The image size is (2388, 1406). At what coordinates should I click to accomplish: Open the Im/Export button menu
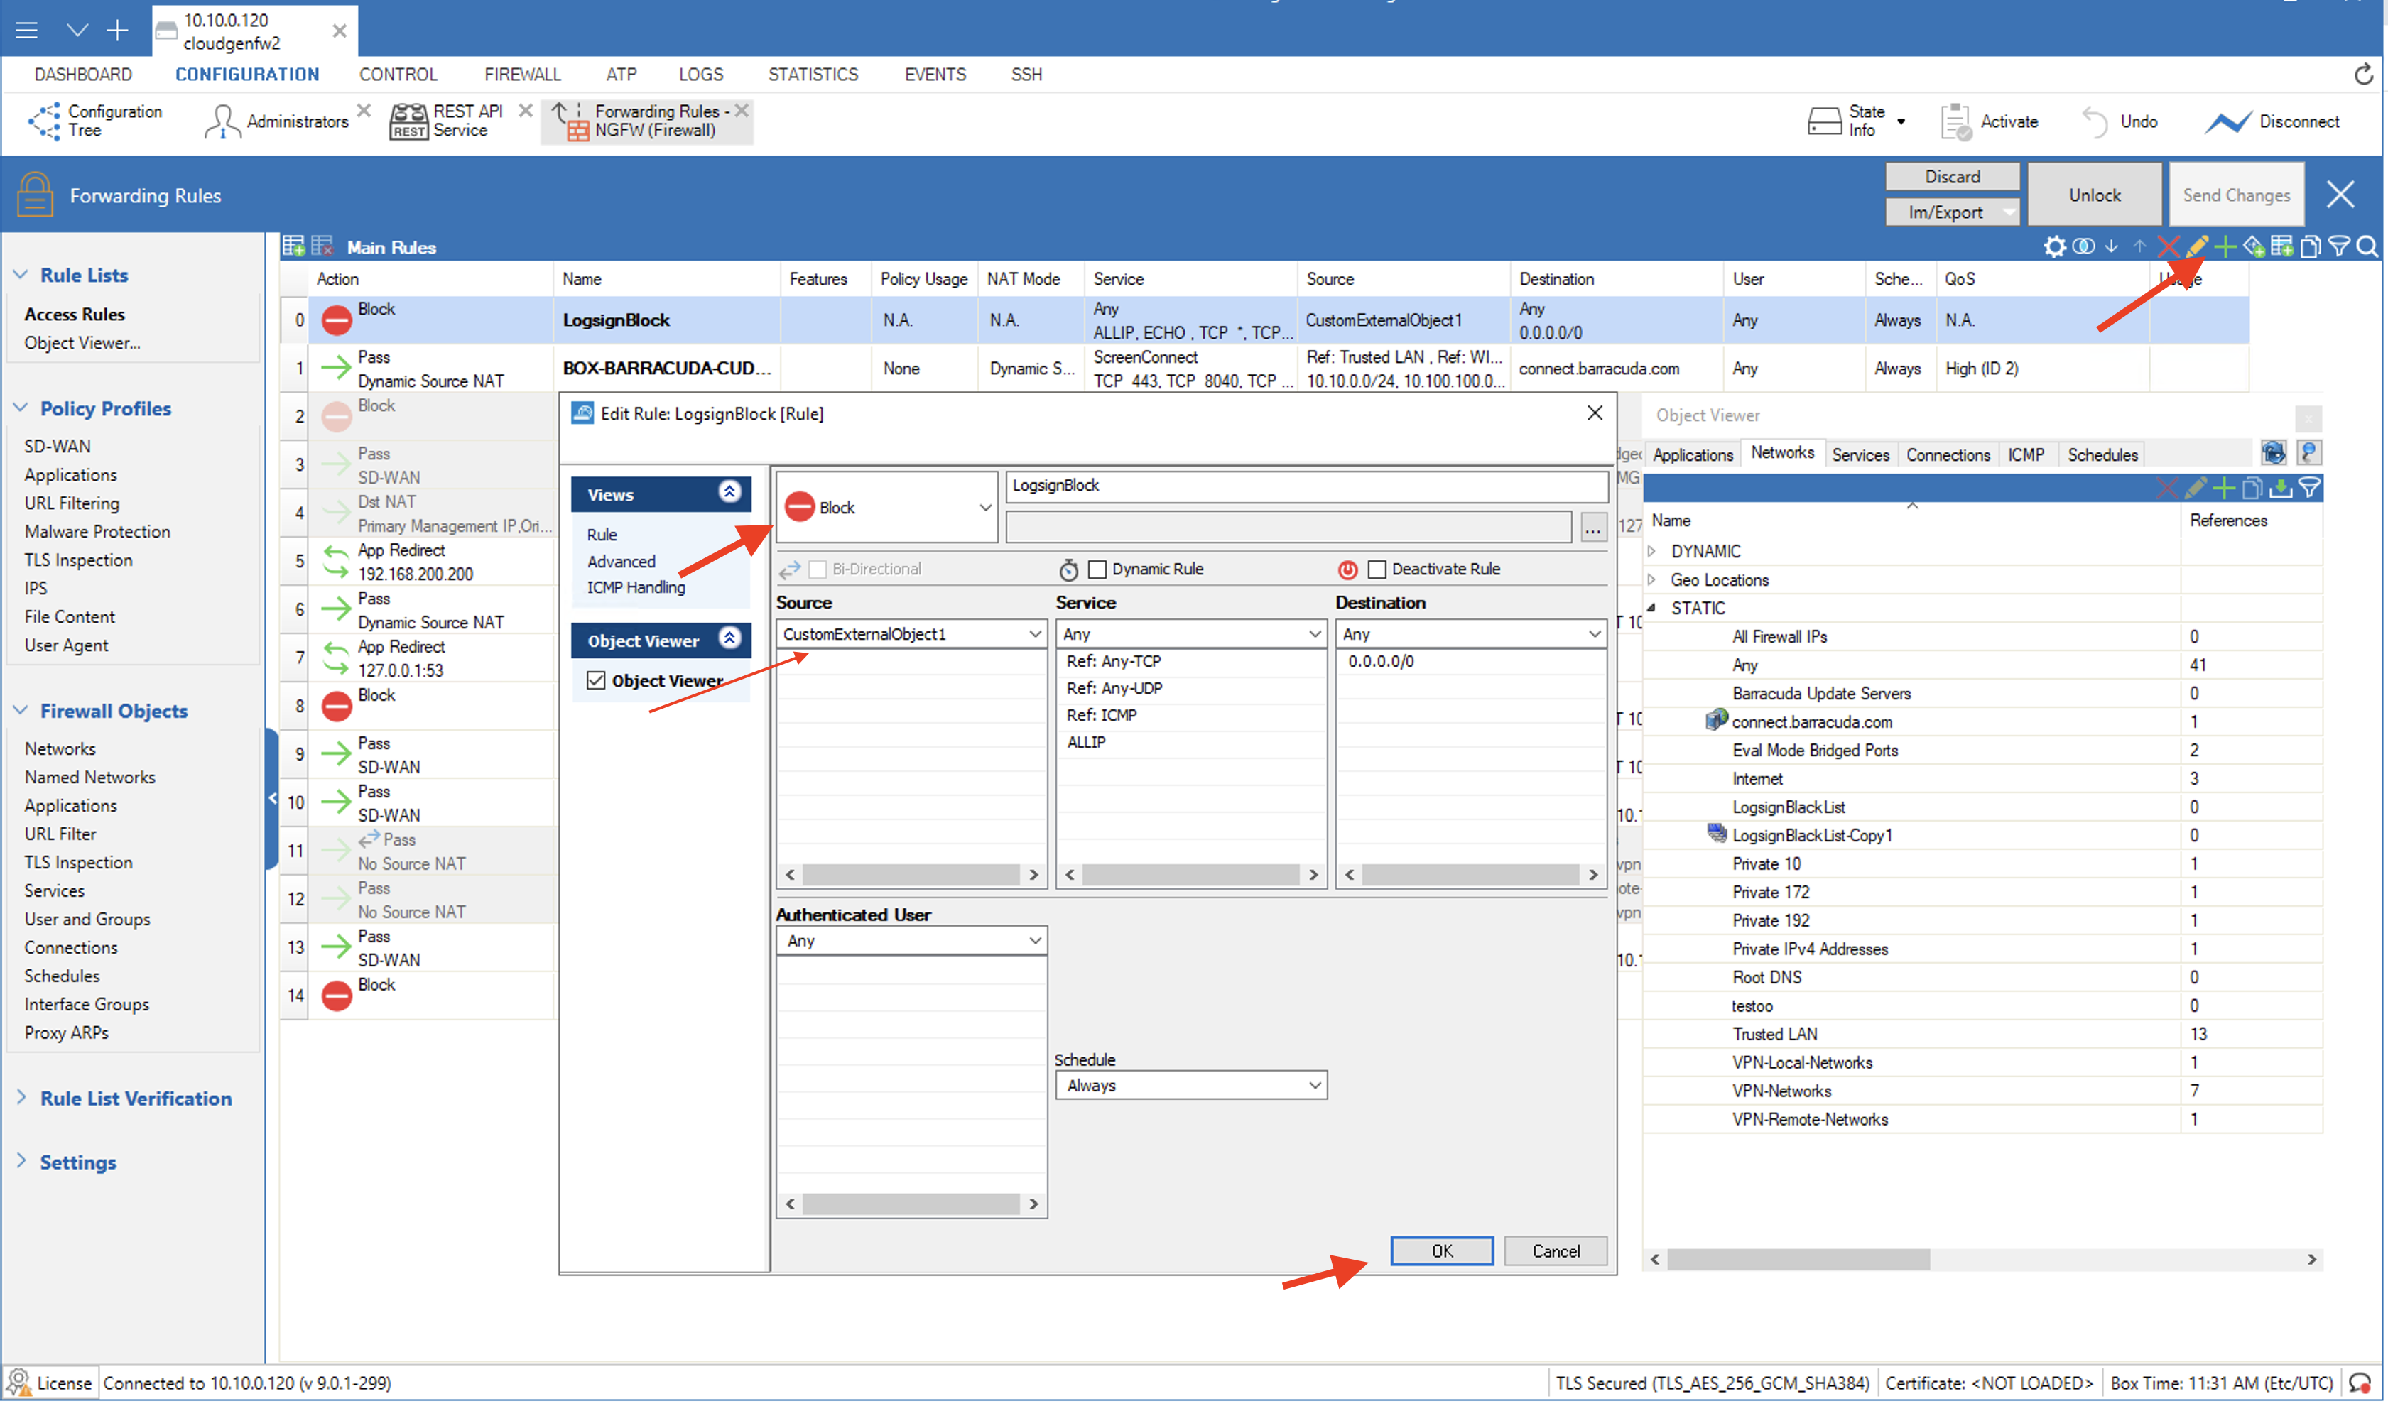pyautogui.click(x=1952, y=212)
